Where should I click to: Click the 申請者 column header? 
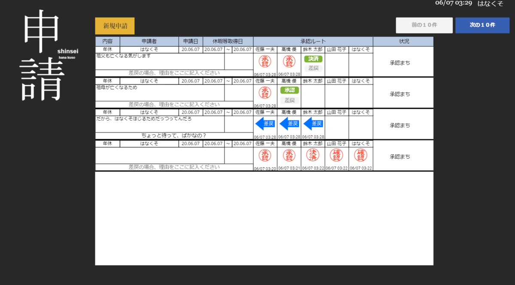point(149,42)
